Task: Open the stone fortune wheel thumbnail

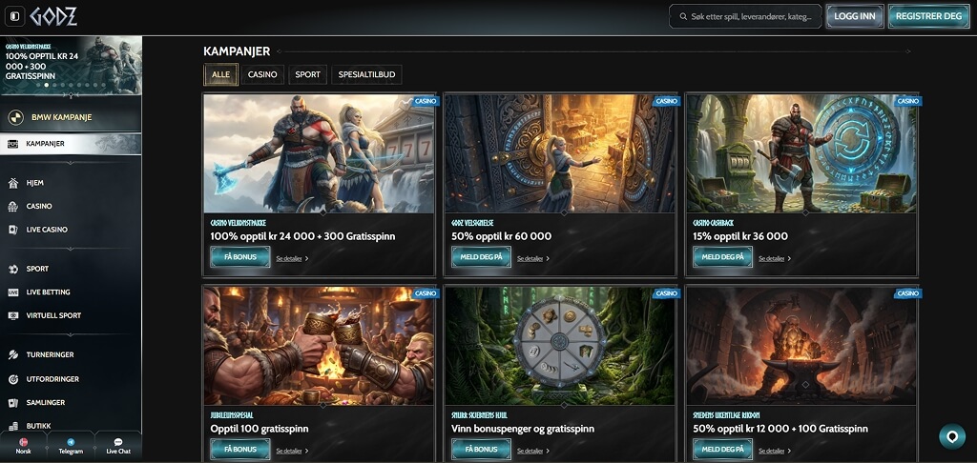Action: coord(559,346)
